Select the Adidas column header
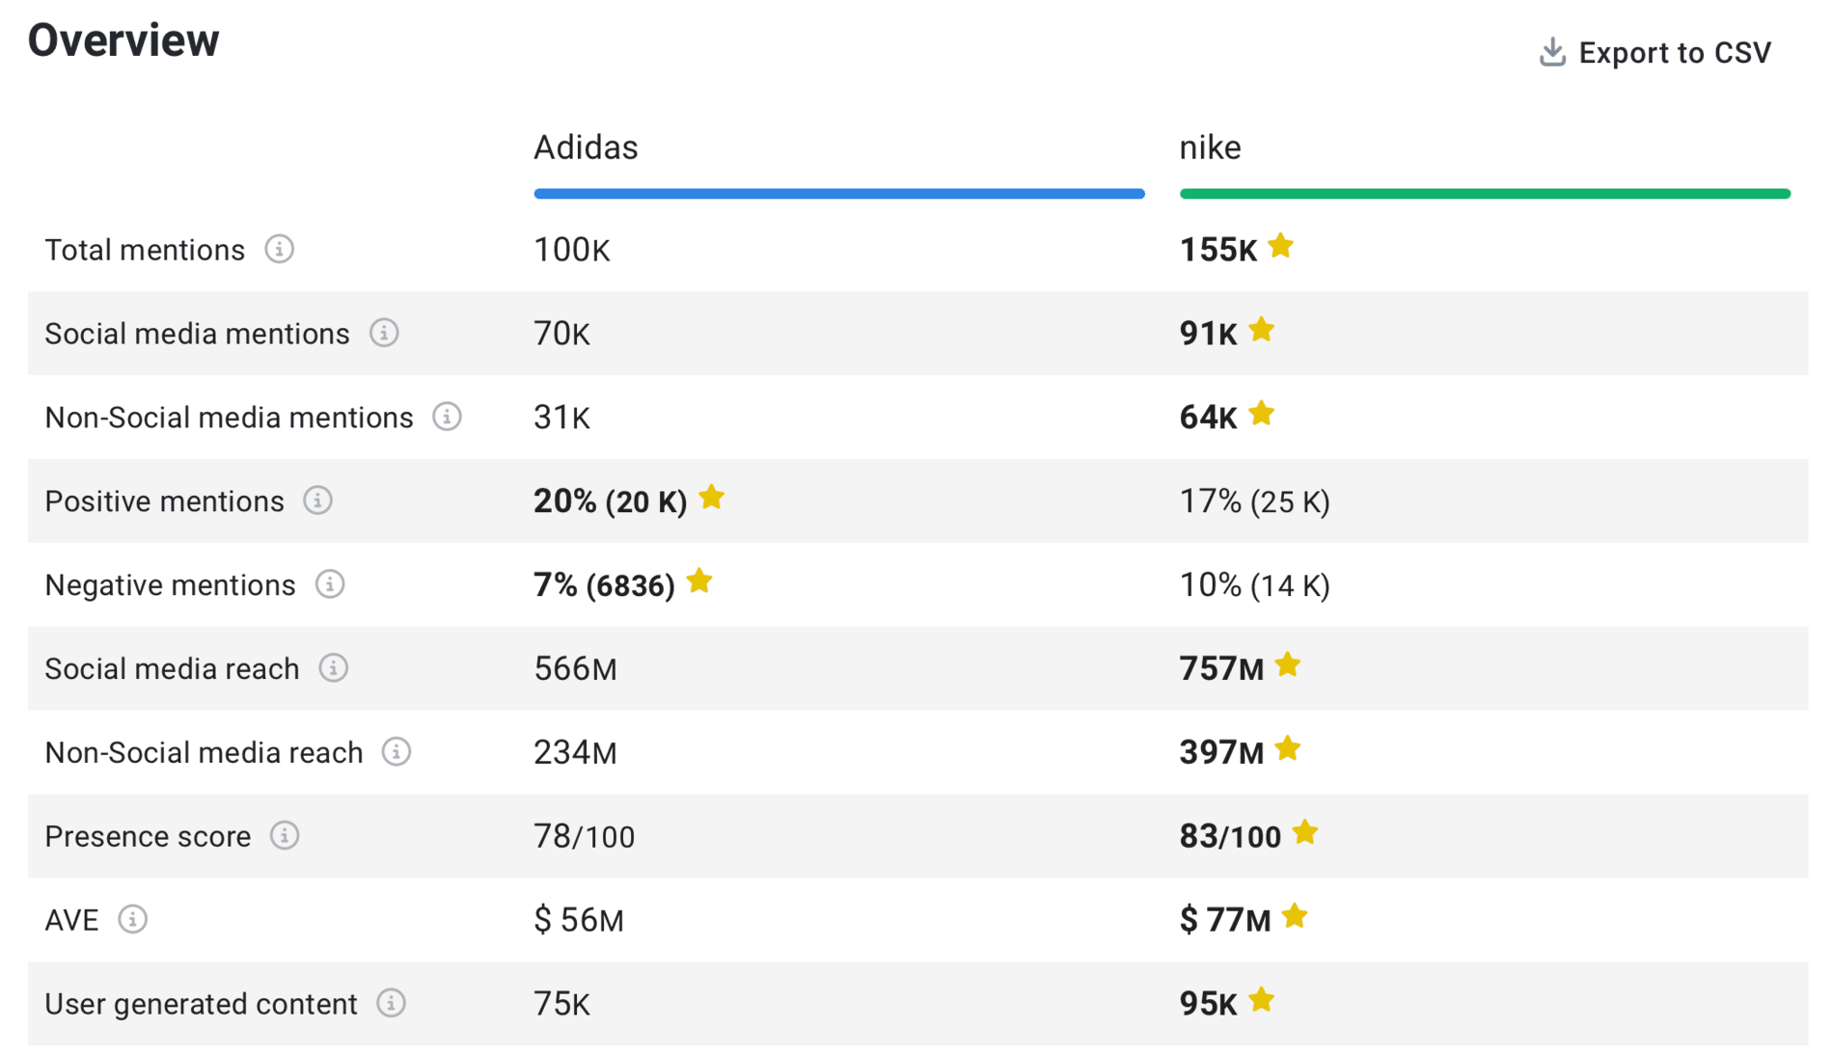Viewport: 1833px width, 1056px height. click(x=586, y=147)
